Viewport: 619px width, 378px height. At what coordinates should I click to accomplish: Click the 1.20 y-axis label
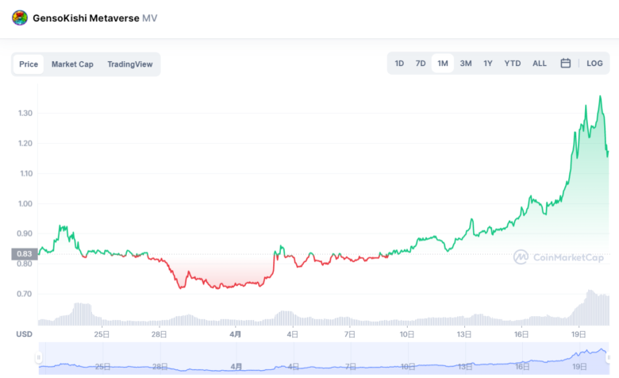click(25, 144)
